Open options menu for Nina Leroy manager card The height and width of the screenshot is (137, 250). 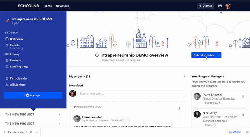(x=243, y=114)
